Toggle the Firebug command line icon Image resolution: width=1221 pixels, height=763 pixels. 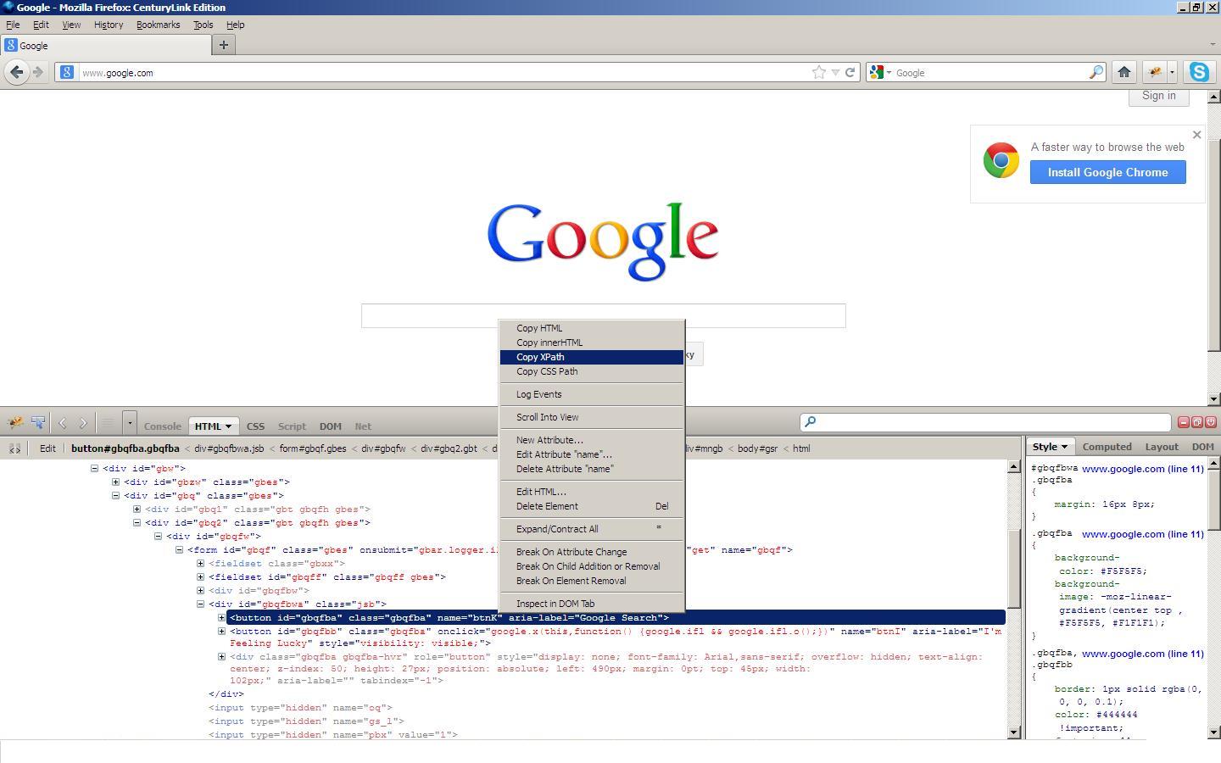[x=108, y=422]
